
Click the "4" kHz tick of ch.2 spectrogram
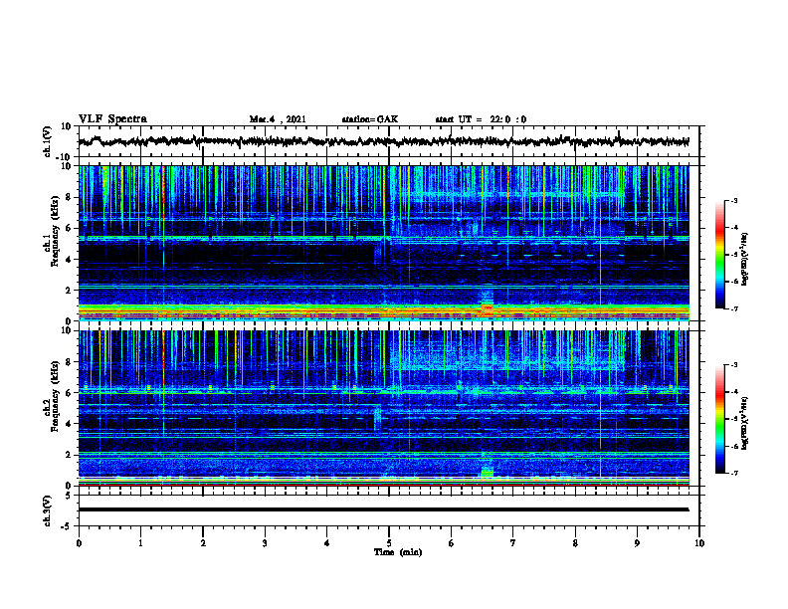coord(70,424)
